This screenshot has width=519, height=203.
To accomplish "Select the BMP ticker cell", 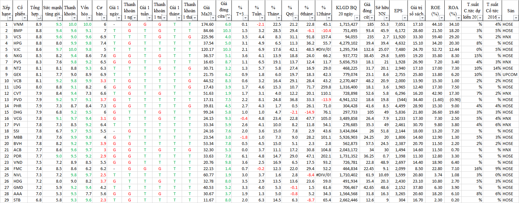I will click(20, 30).
